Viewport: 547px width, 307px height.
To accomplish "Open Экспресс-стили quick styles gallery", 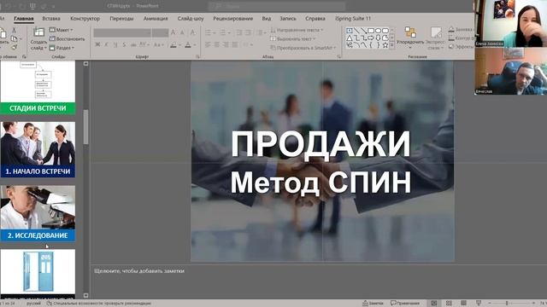I will click(x=435, y=38).
